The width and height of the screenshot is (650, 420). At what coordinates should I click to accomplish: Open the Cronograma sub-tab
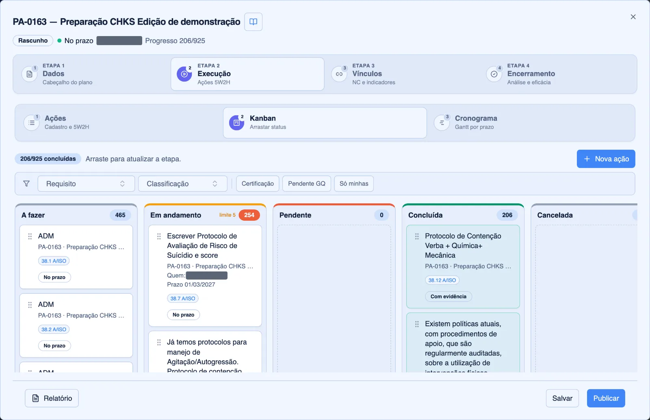[x=531, y=123]
